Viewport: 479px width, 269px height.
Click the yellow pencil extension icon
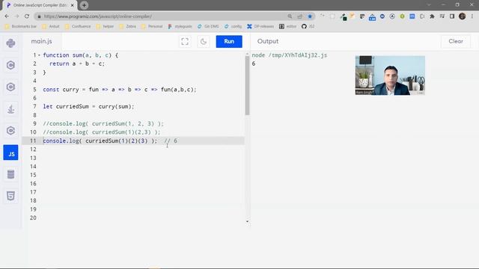(353, 16)
